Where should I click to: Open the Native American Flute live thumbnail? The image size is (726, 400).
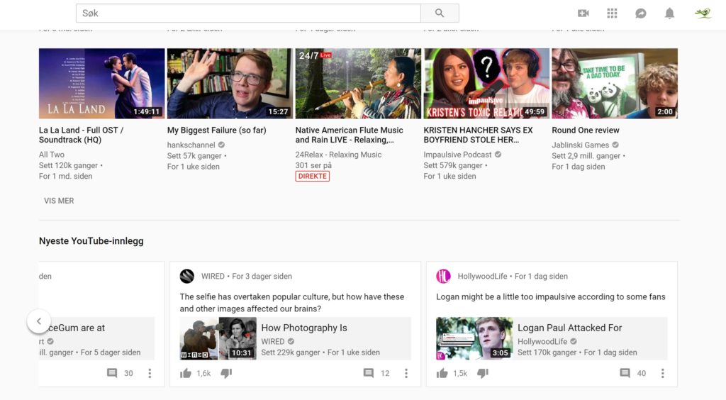pyautogui.click(x=358, y=84)
